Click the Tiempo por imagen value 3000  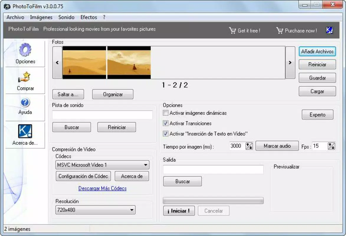tap(237, 146)
